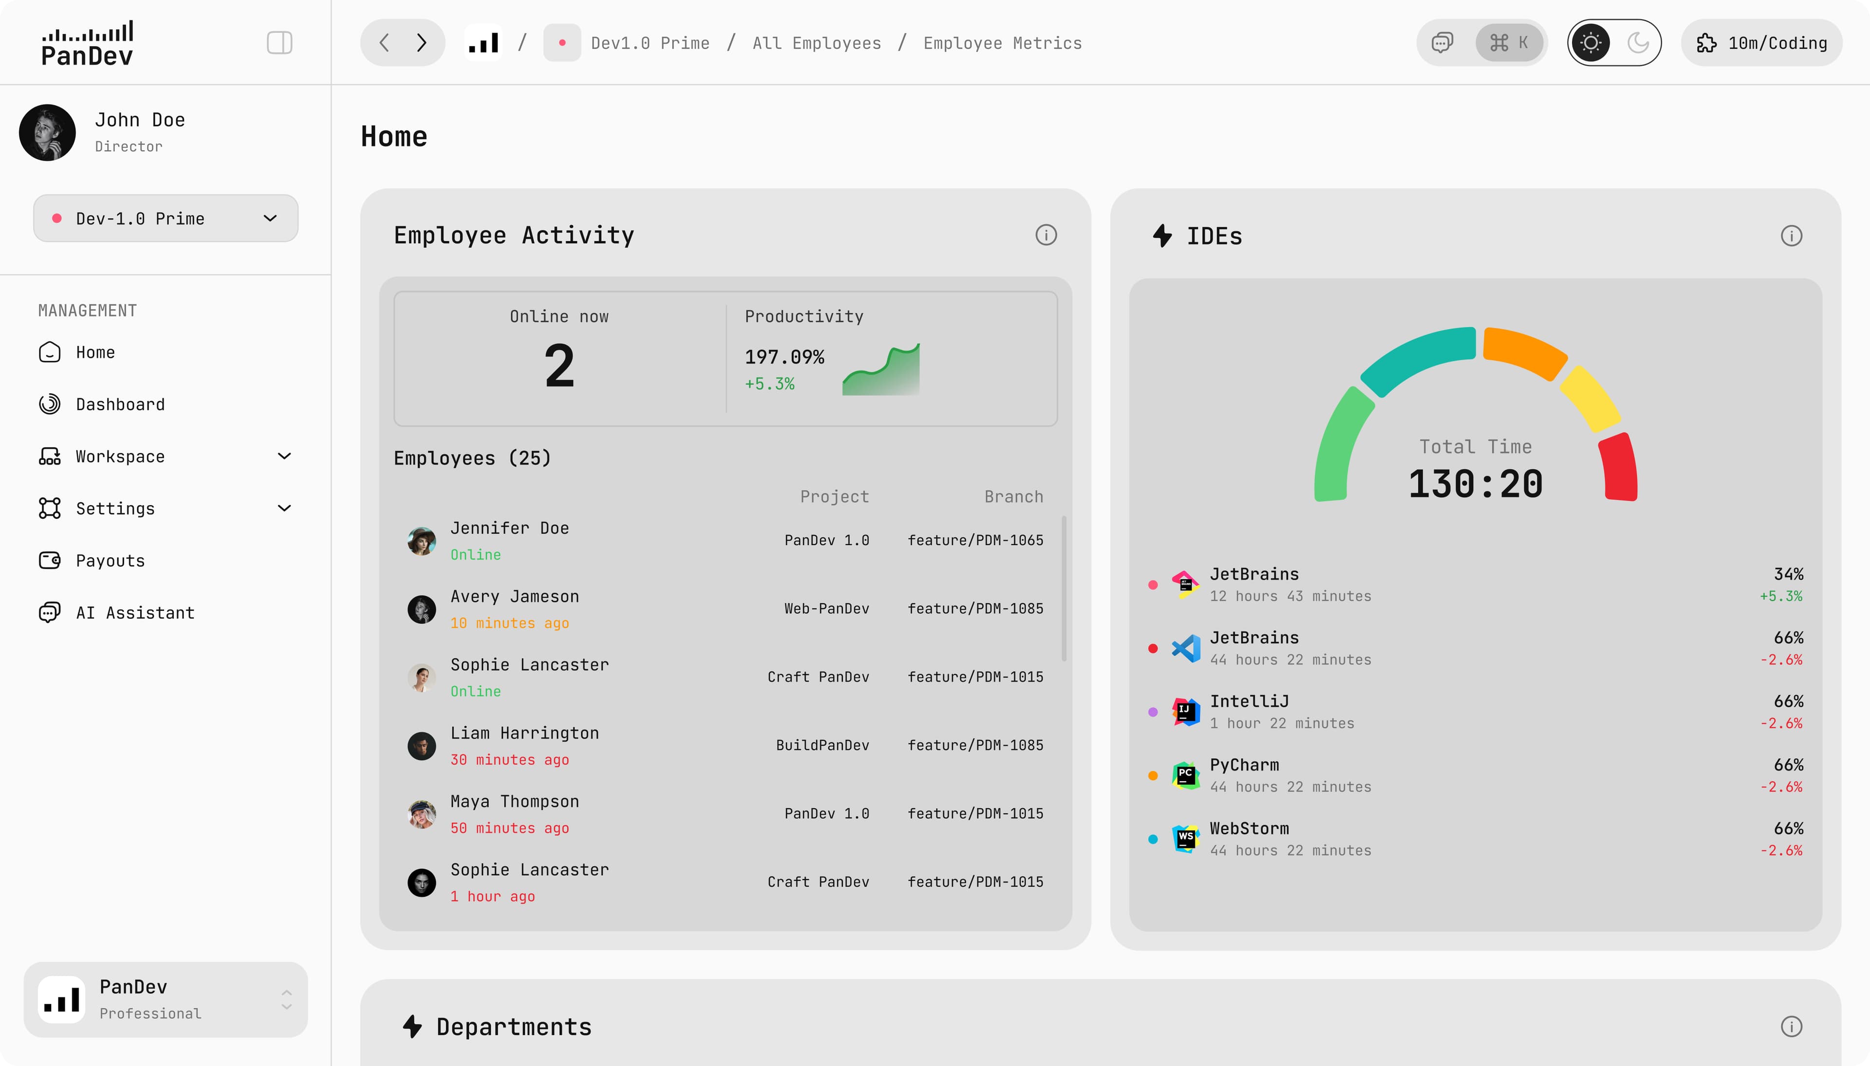The height and width of the screenshot is (1066, 1870).
Task: Click the Employee Activity info icon
Action: (x=1045, y=235)
